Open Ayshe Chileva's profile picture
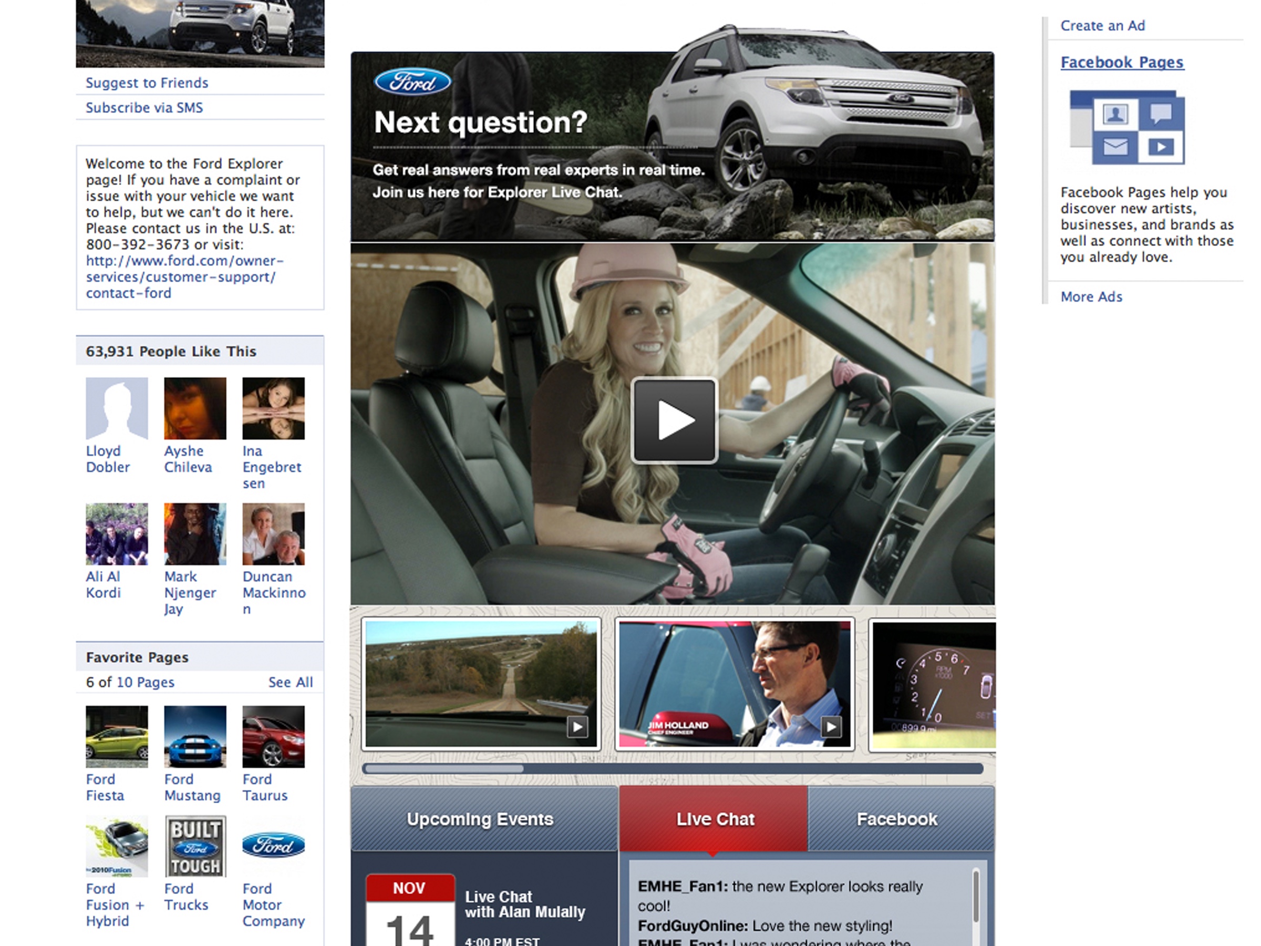The height and width of the screenshot is (946, 1261). click(x=195, y=408)
